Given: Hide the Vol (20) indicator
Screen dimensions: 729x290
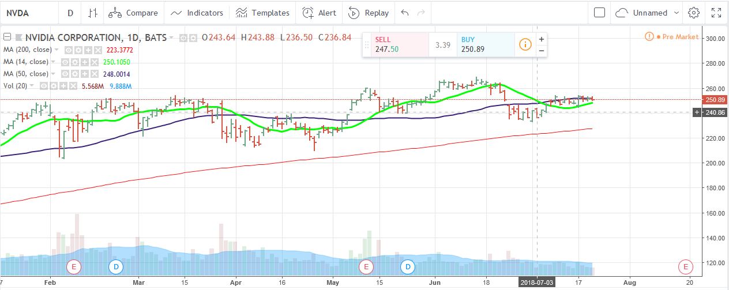Looking at the screenshot, I should tap(44, 86).
